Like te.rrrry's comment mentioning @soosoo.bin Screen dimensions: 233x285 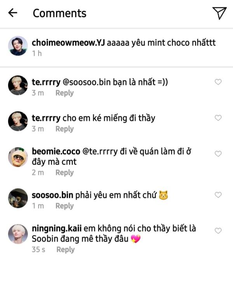(x=218, y=82)
